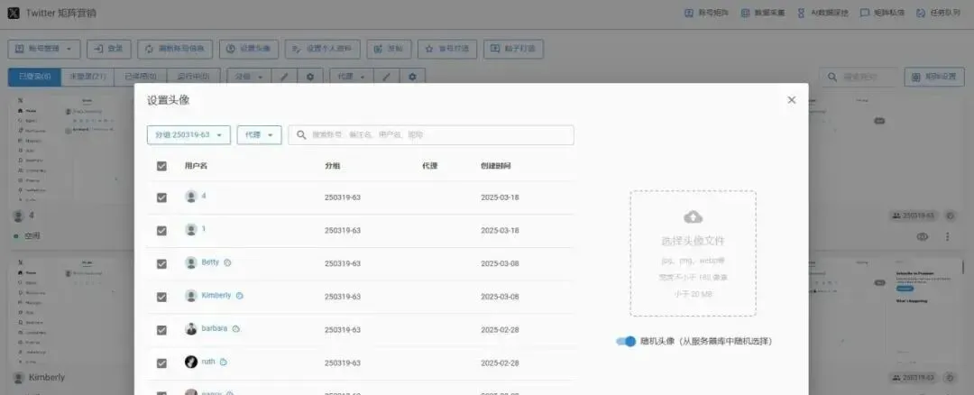Screen dimensions: 974x395
Task: Uncheck the checkbox for Kimberly
Action: (x=161, y=297)
